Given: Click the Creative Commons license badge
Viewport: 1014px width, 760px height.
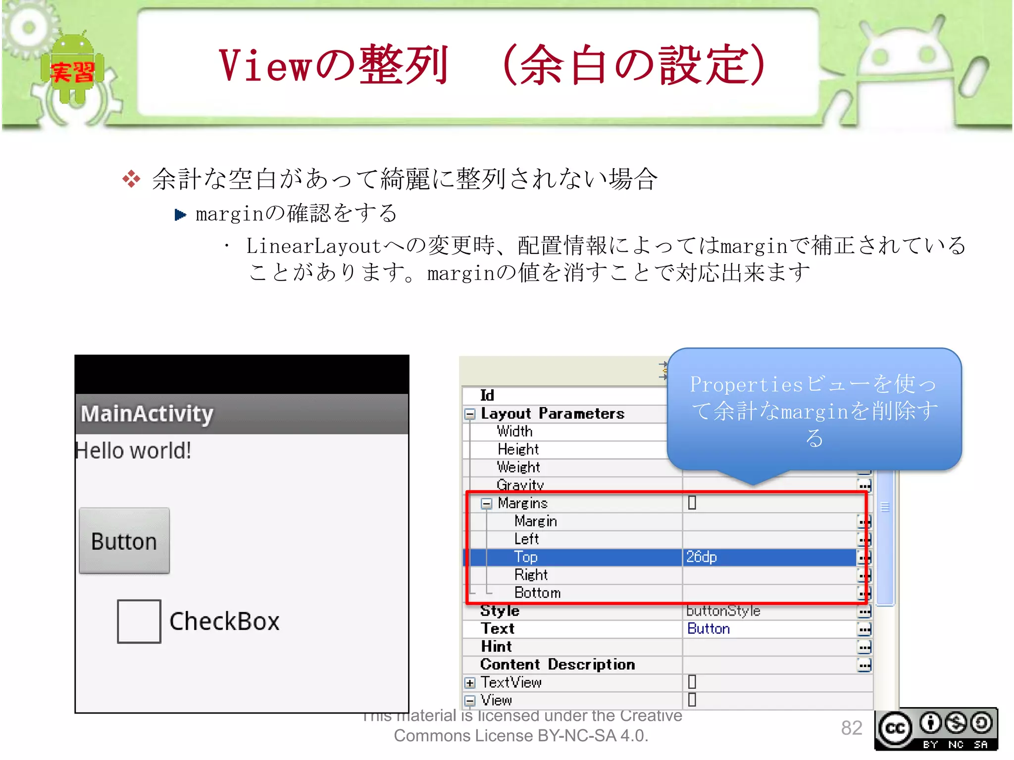Looking at the screenshot, I should click(x=936, y=729).
